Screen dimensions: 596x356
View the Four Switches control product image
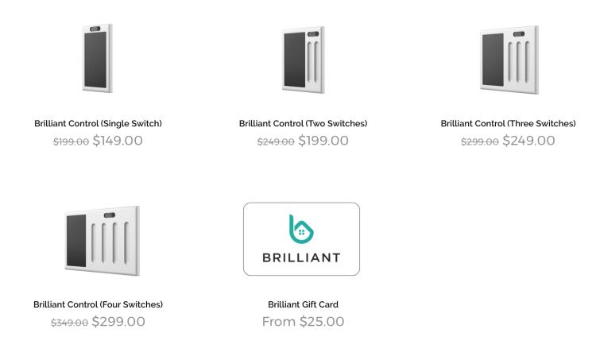(x=102, y=240)
